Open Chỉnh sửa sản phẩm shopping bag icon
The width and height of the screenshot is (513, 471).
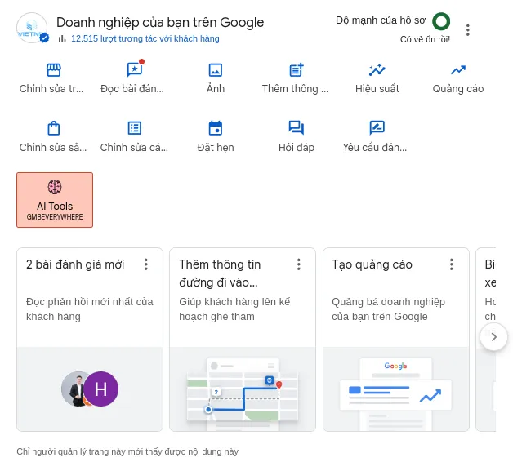coord(53,128)
